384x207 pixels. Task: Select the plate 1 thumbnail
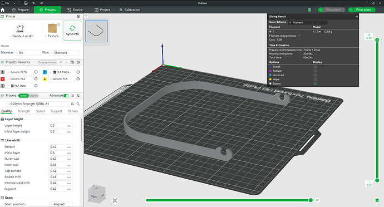pyautogui.click(x=96, y=31)
